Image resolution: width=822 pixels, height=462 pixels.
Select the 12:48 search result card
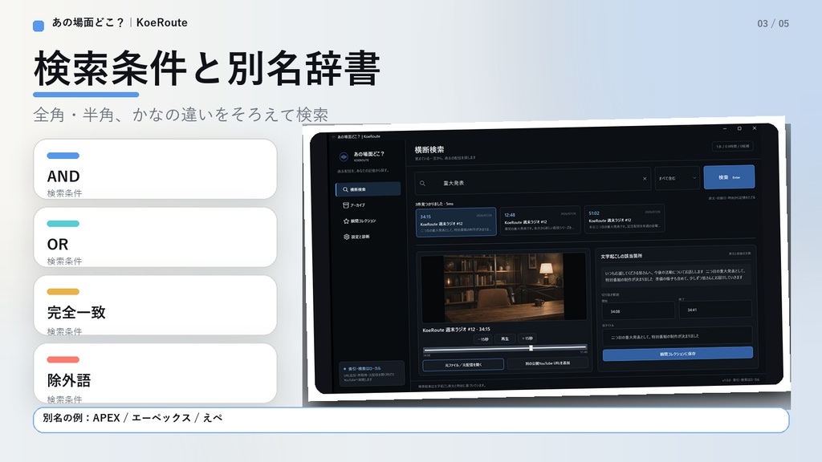click(x=540, y=221)
